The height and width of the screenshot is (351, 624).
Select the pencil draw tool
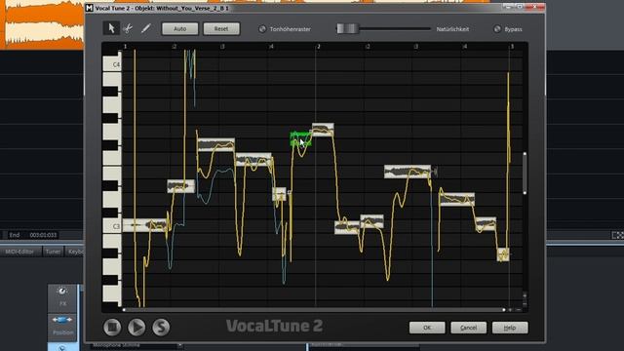(x=145, y=28)
